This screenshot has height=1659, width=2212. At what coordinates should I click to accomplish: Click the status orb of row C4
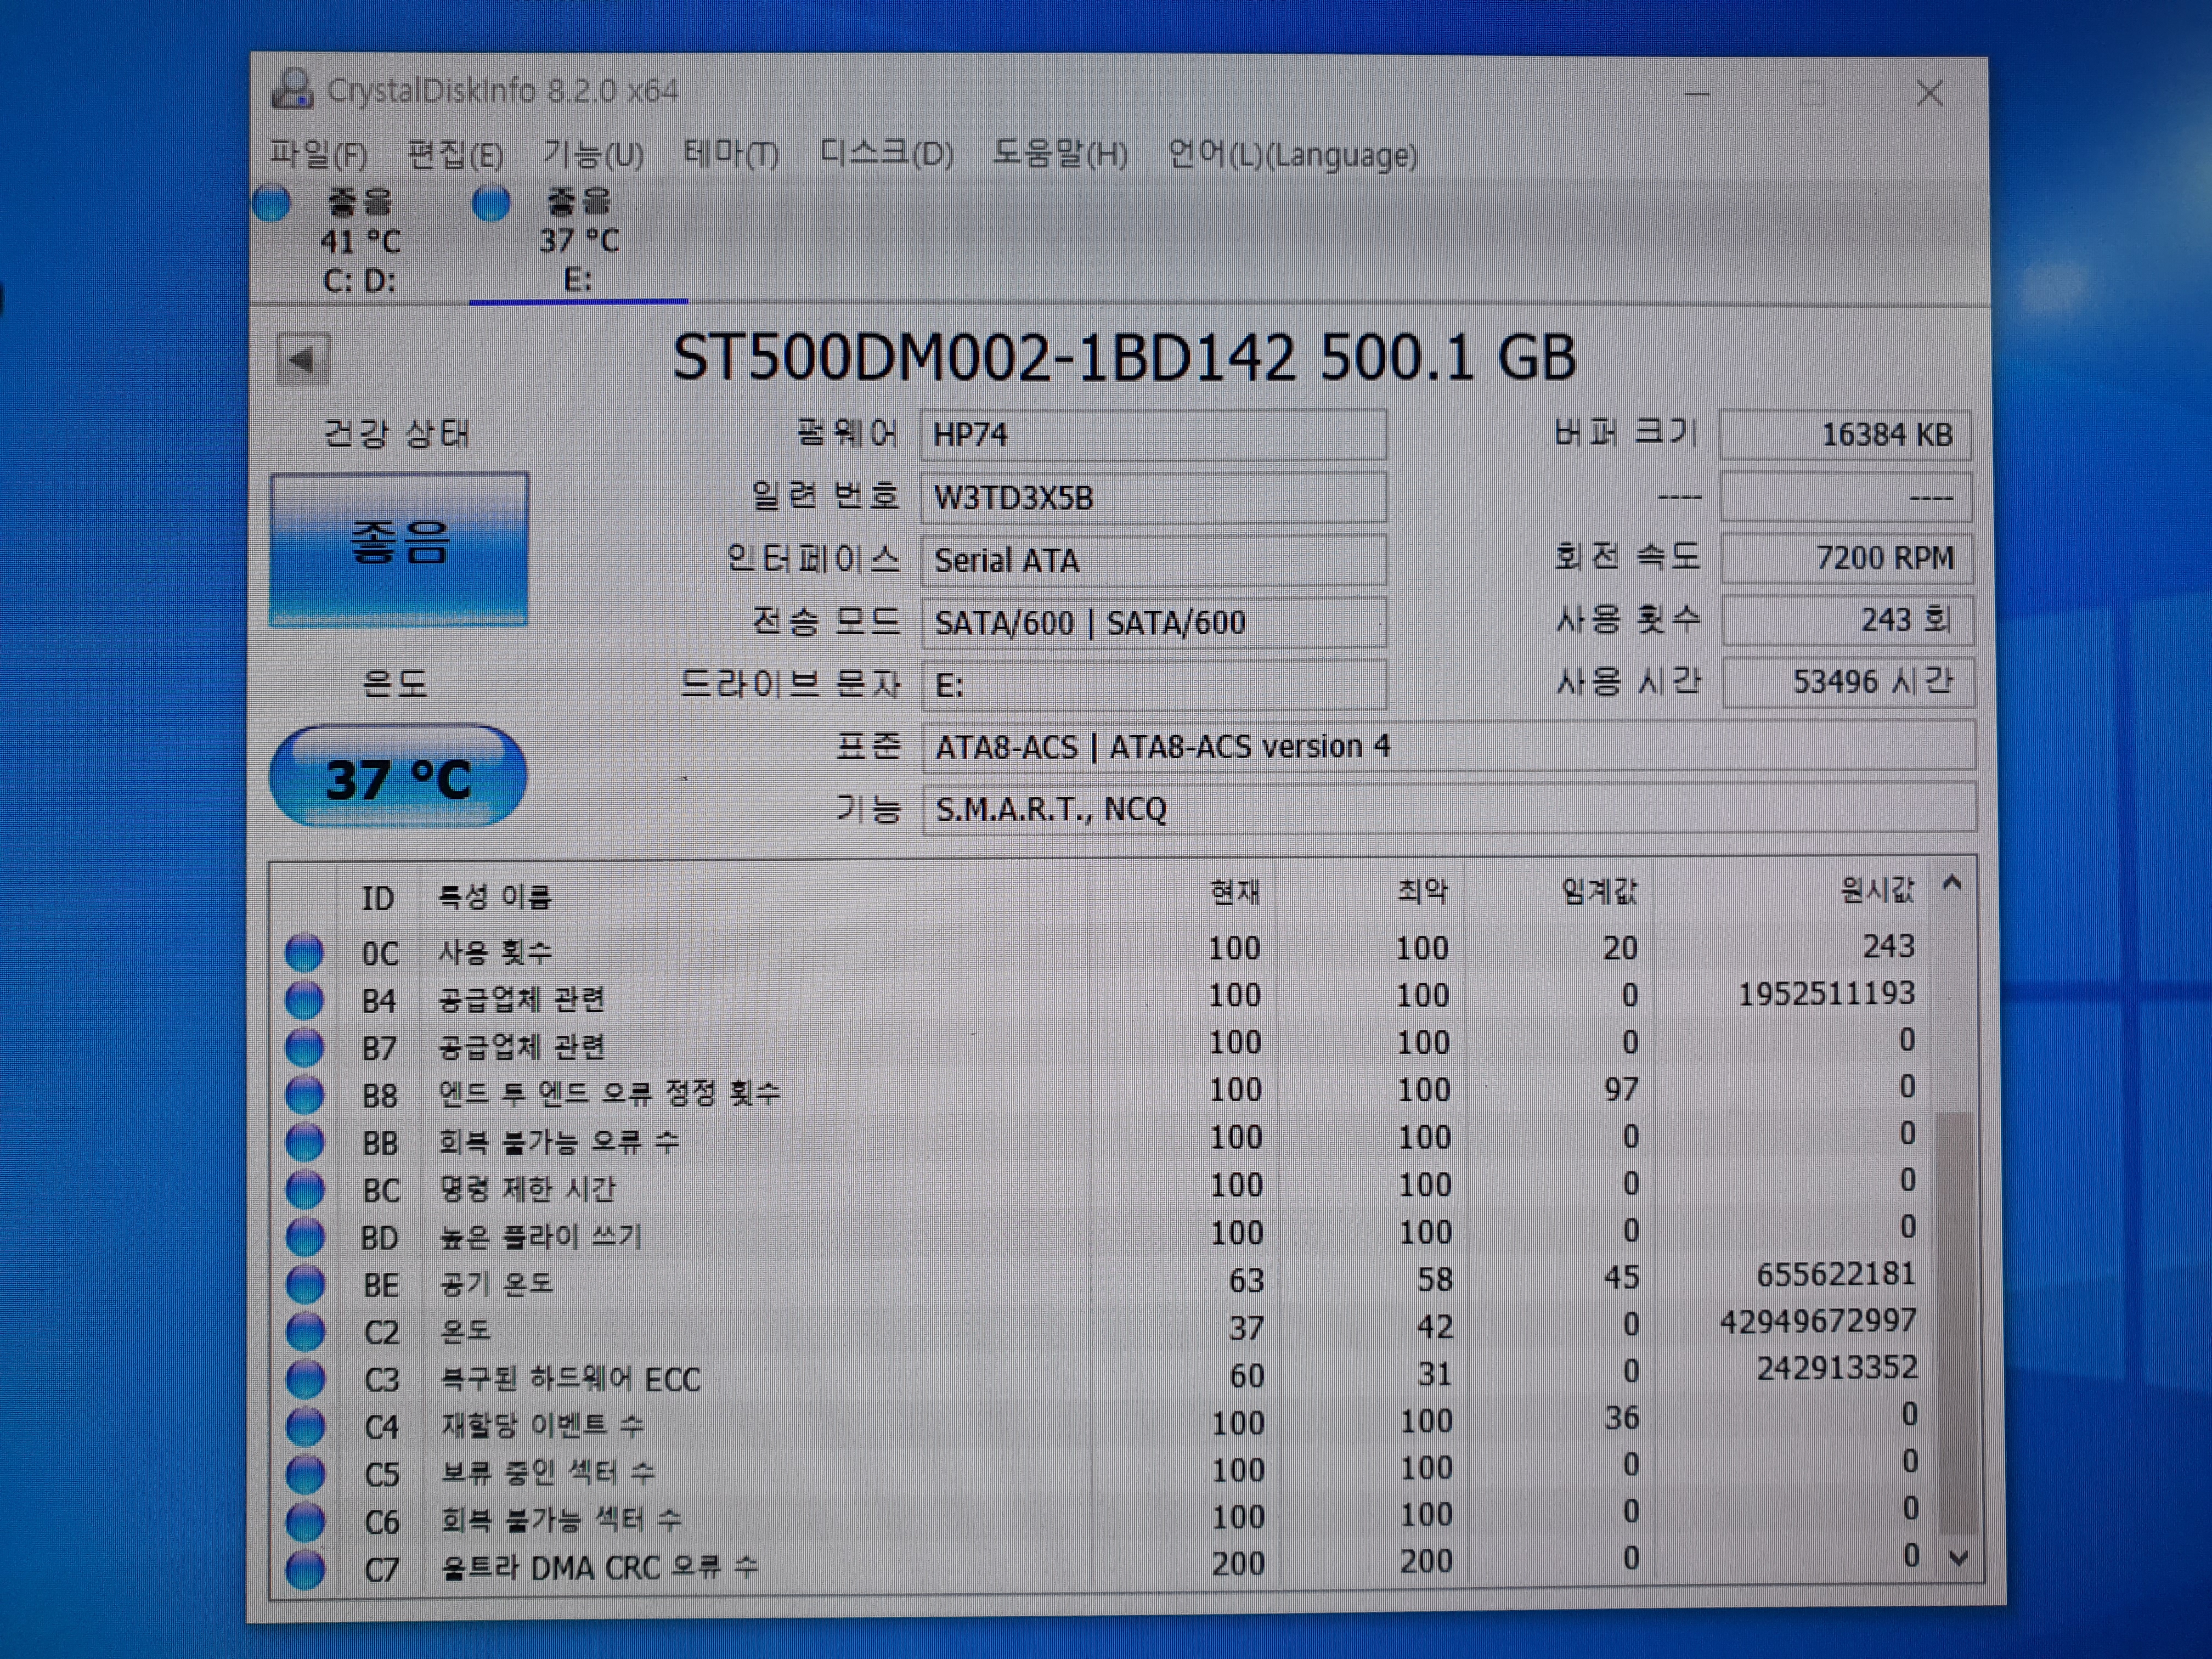(306, 1426)
